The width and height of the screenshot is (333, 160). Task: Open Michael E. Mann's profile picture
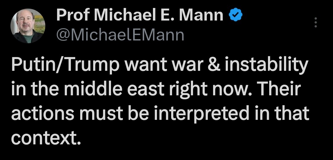28,26
